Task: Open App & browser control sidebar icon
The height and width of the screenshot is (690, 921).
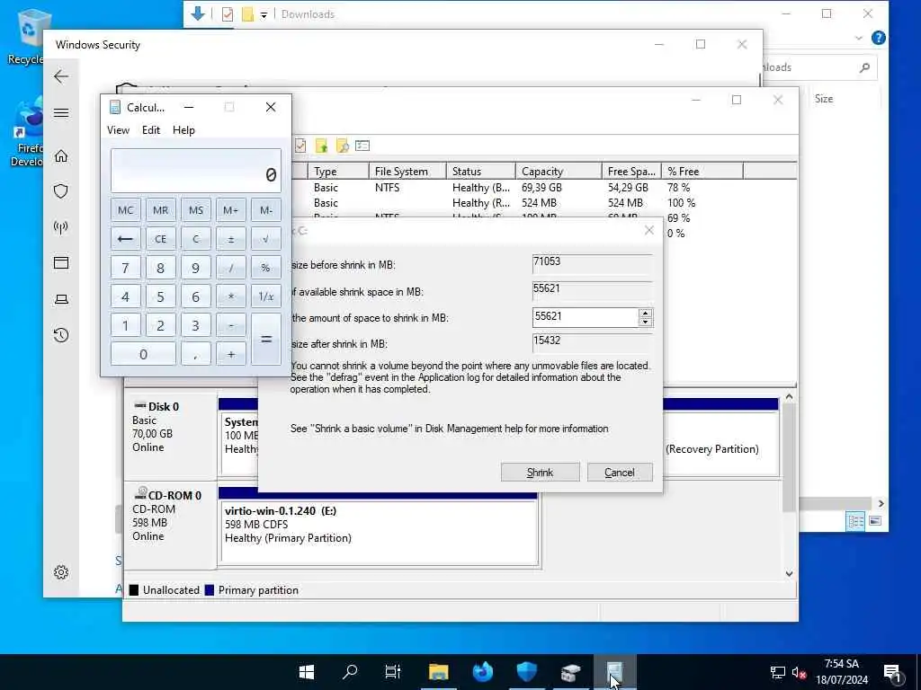Action: pos(61,263)
